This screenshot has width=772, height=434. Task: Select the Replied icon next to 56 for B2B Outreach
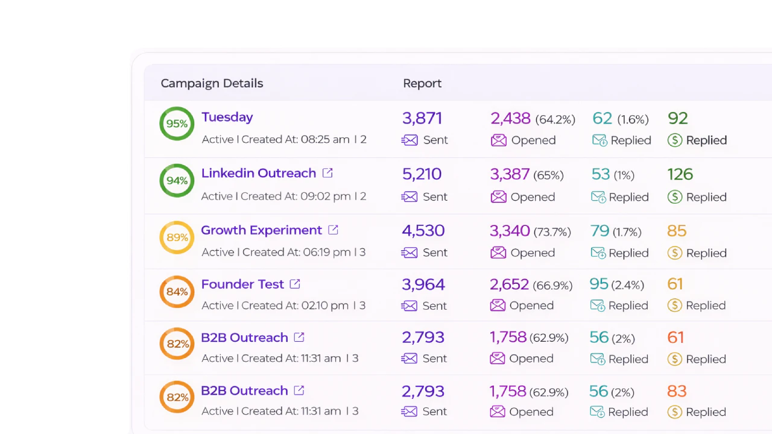[598, 359]
